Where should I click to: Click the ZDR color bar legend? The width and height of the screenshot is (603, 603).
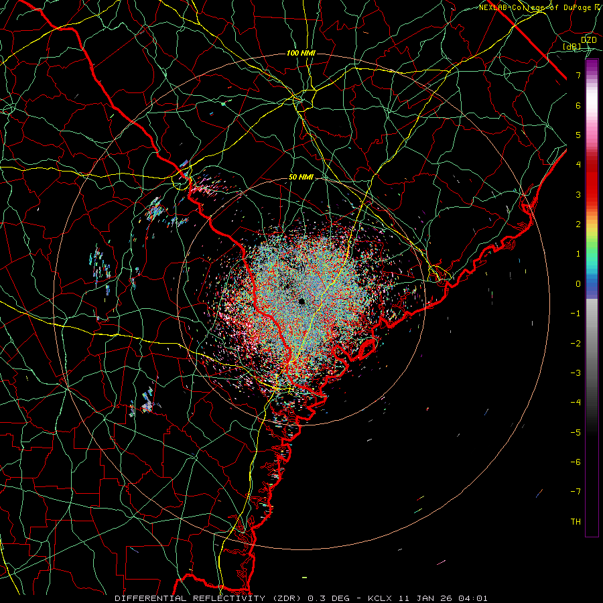[592, 297]
